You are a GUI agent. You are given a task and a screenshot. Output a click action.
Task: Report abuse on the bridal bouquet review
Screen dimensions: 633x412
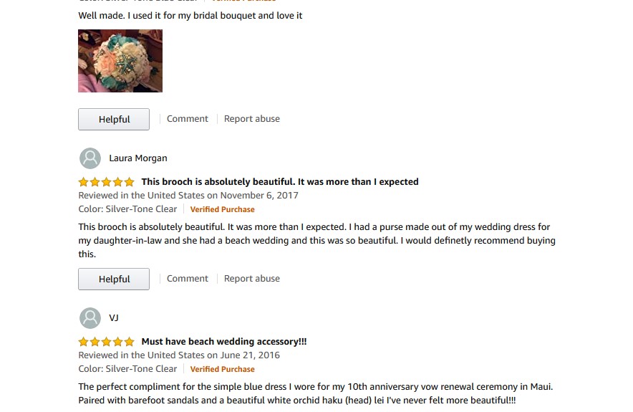252,119
